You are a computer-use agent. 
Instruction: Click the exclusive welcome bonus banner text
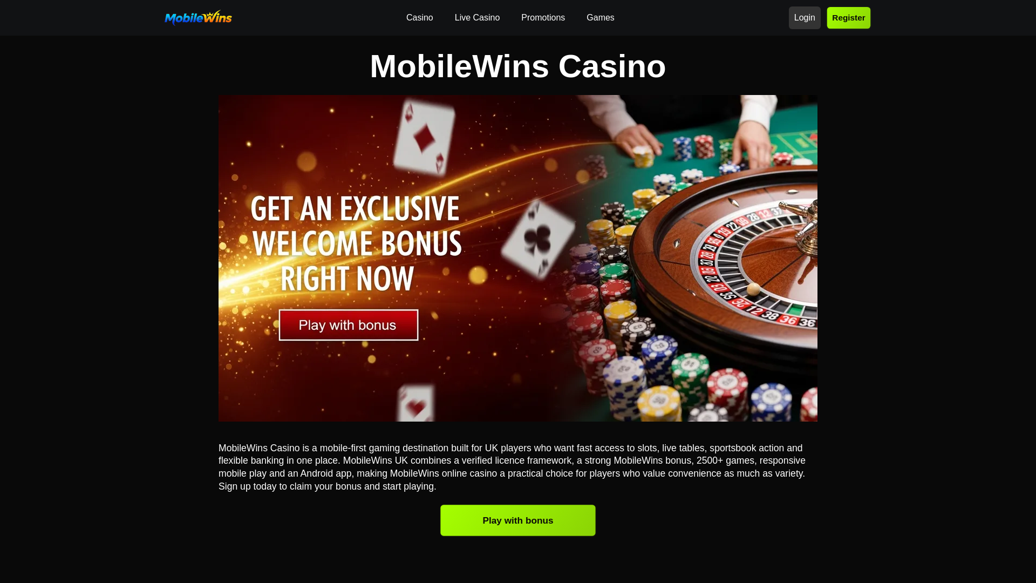tap(356, 243)
